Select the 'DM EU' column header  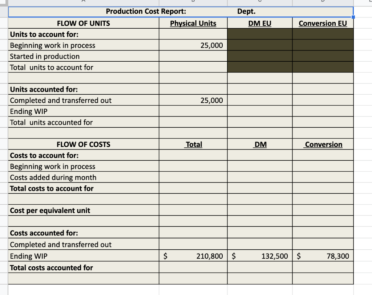point(260,23)
